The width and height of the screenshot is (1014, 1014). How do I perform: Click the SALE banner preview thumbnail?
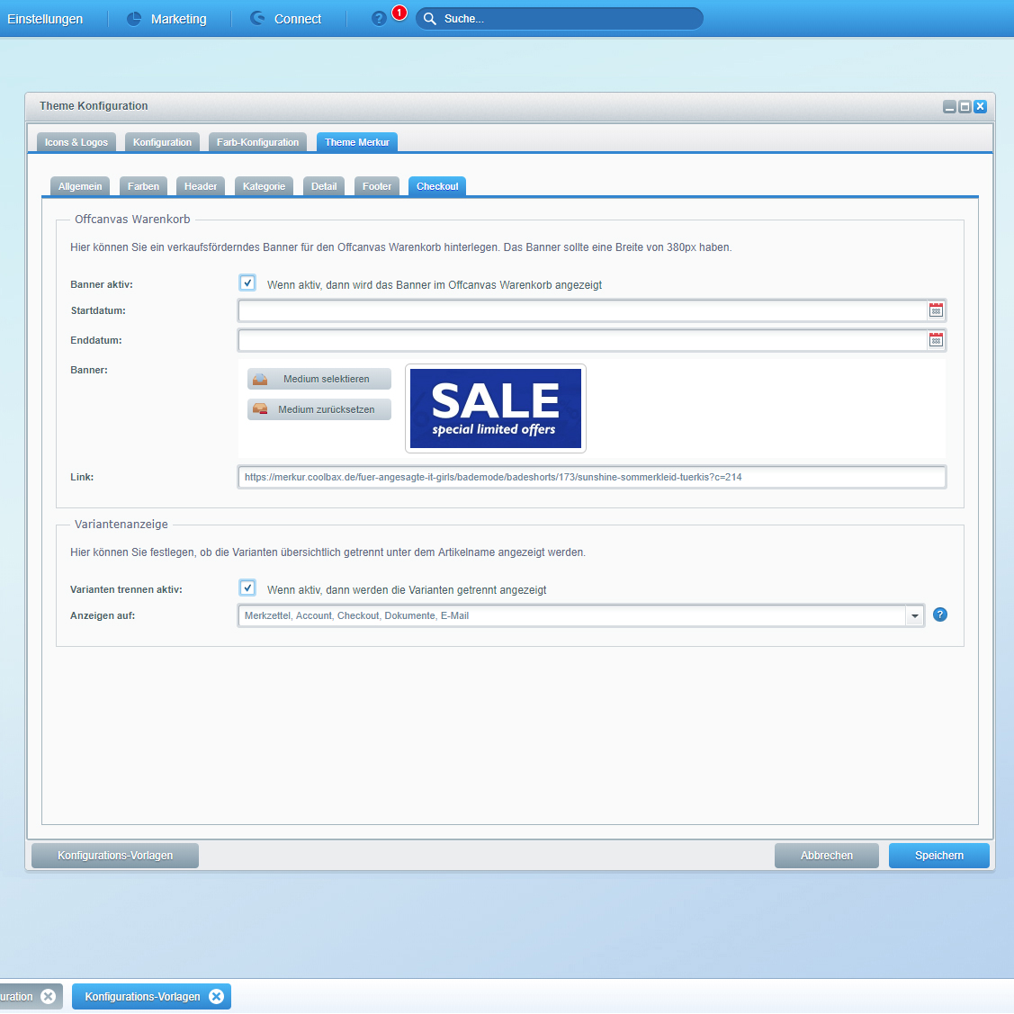click(496, 408)
